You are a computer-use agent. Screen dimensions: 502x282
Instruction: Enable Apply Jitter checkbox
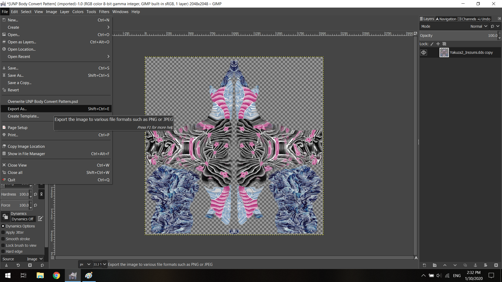[x=3, y=232]
